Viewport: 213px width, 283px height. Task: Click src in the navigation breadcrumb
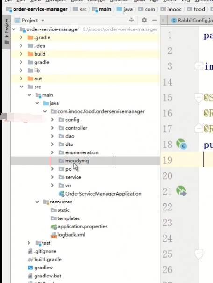coord(83,9)
